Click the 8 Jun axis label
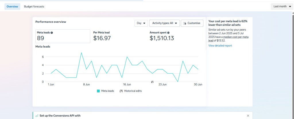The image size is (294, 119). pos(86,84)
